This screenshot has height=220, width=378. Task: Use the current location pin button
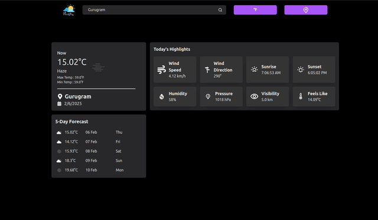tap(306, 10)
